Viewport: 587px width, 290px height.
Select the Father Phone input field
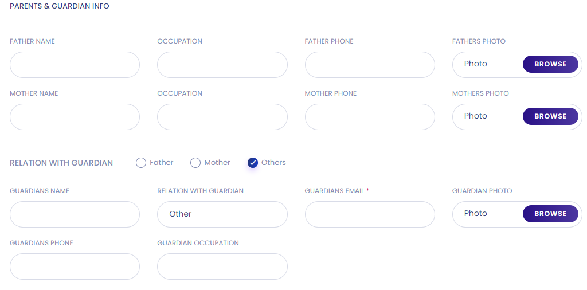(370, 65)
